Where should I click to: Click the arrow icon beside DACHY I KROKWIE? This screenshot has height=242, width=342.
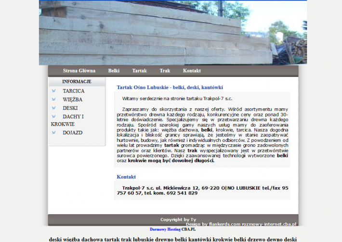[x=53, y=117]
